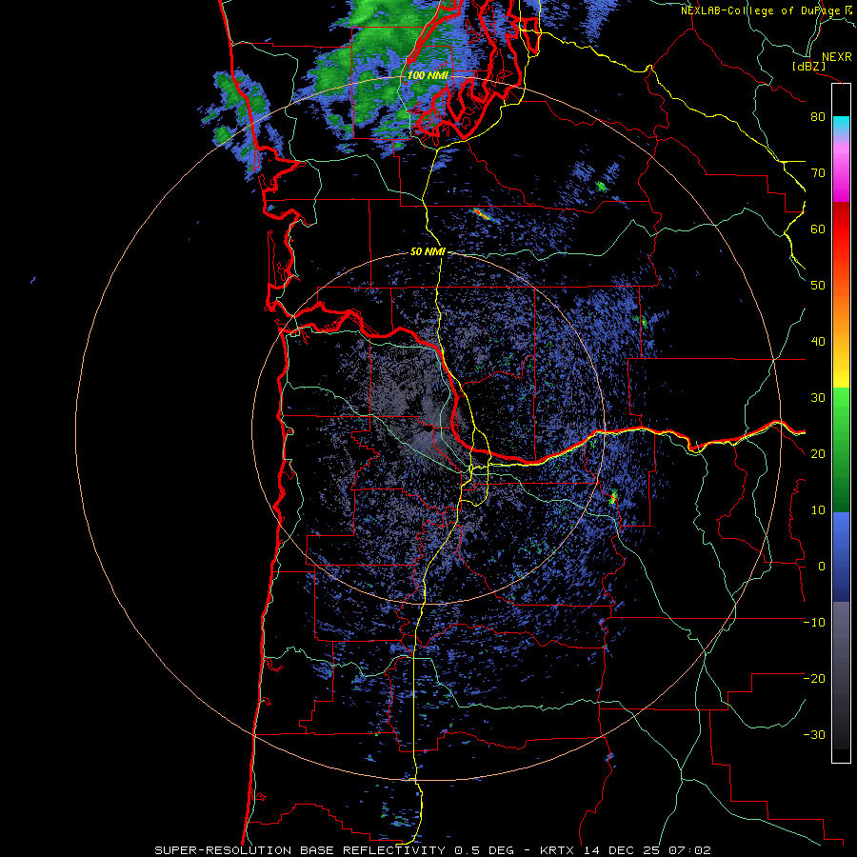Select the 10 dBZ scale value

pyautogui.click(x=818, y=510)
